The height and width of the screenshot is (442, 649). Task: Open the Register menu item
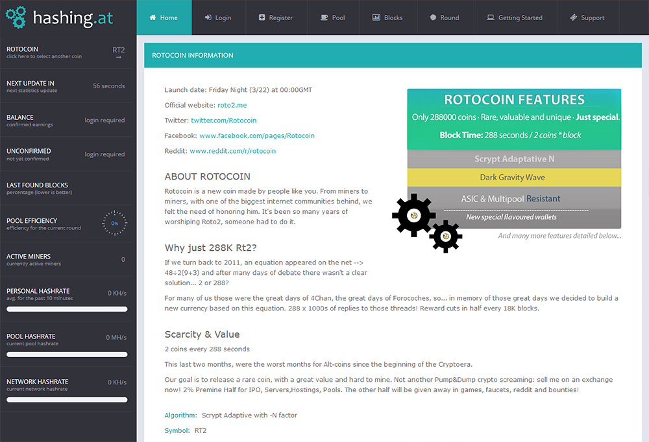tap(276, 17)
